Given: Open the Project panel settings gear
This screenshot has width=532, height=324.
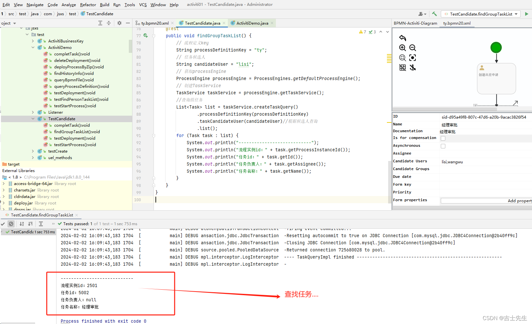Looking at the screenshot, I should (x=119, y=23).
